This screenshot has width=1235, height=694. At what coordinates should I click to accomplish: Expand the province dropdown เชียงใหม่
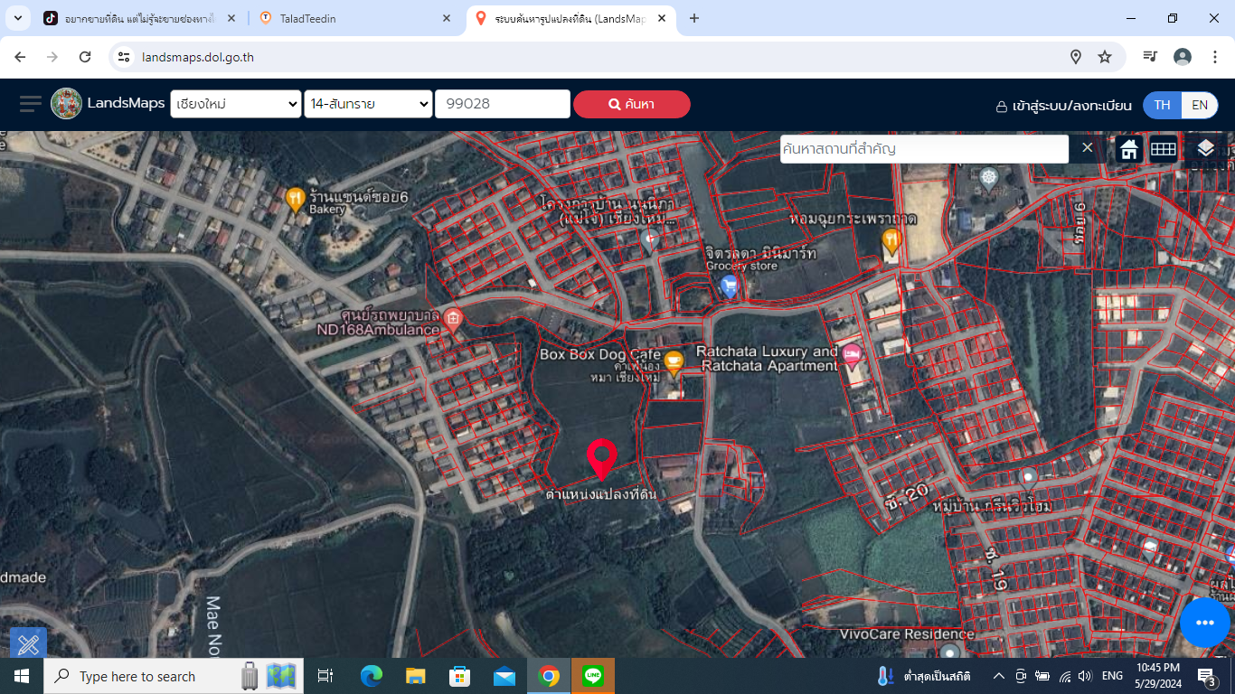click(x=236, y=104)
